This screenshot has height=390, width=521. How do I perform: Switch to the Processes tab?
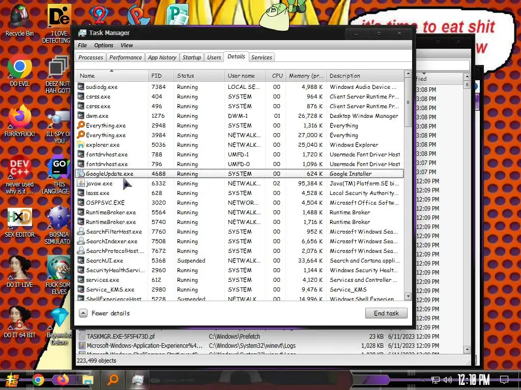(91, 57)
